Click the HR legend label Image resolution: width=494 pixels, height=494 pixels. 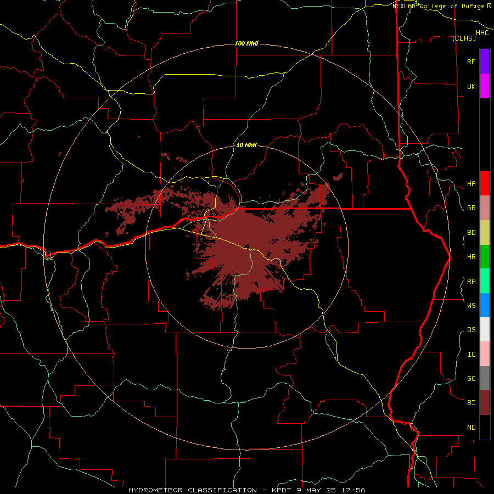pyautogui.click(x=471, y=257)
